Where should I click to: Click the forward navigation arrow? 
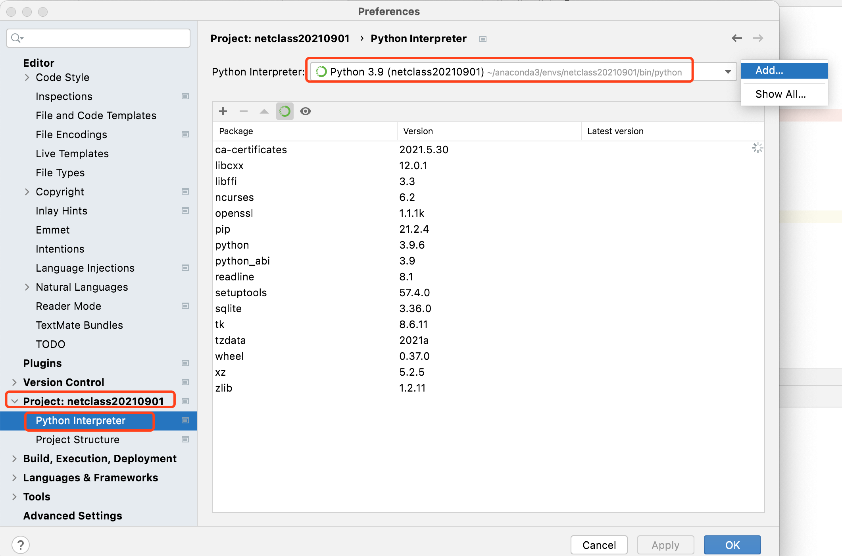click(x=758, y=38)
